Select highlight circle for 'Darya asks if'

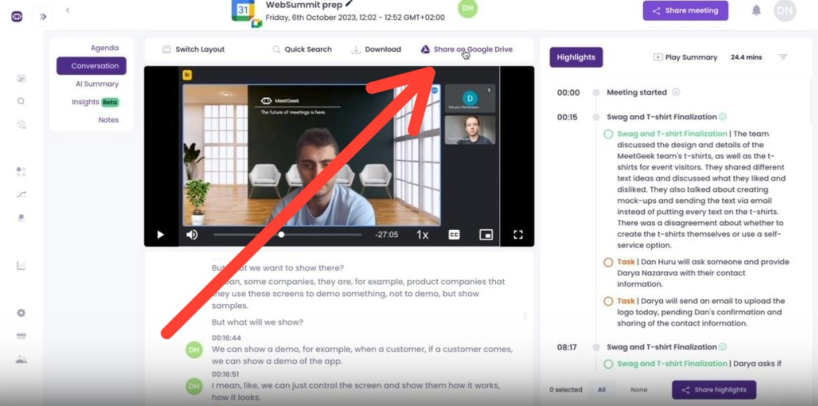(x=608, y=364)
